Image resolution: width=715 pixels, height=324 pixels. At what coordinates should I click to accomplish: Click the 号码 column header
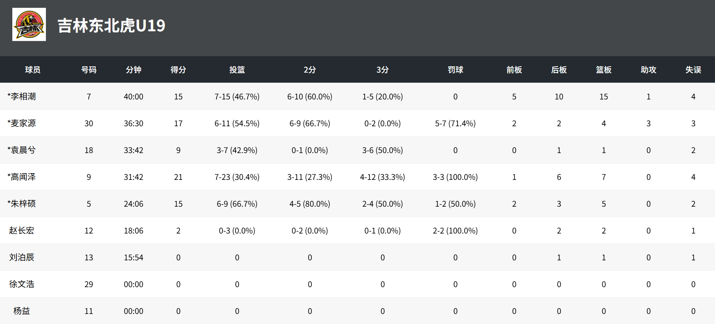point(89,70)
